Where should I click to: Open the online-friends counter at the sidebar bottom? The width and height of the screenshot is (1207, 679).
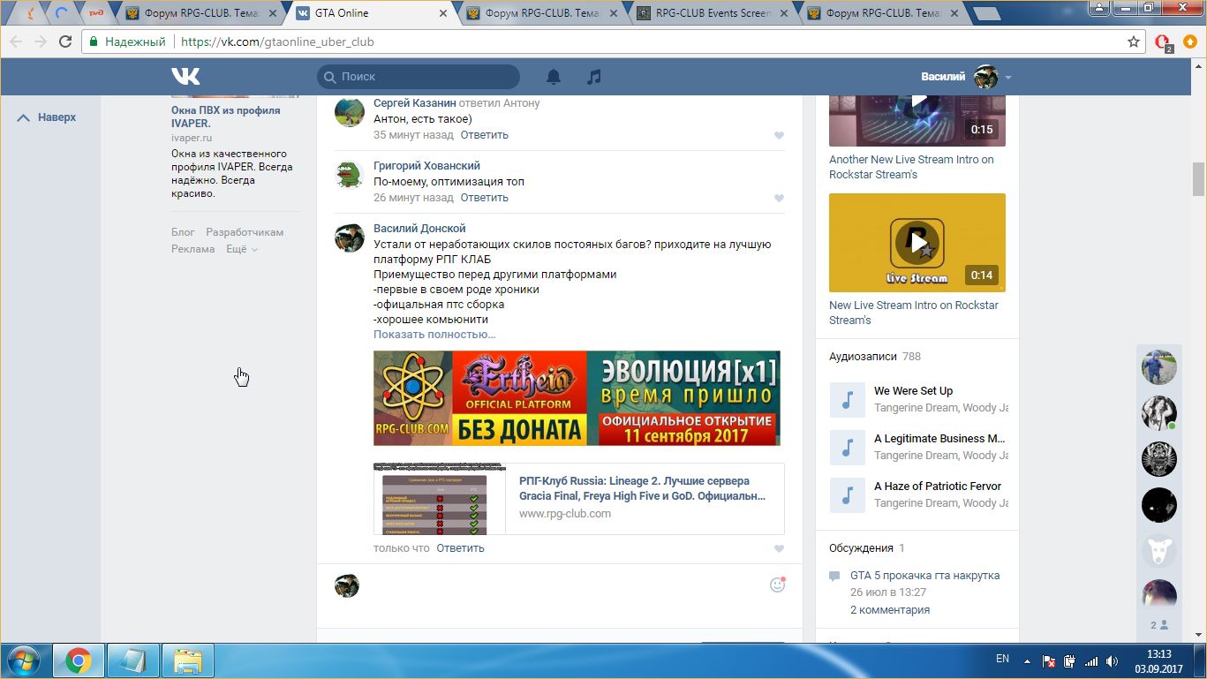(1158, 624)
